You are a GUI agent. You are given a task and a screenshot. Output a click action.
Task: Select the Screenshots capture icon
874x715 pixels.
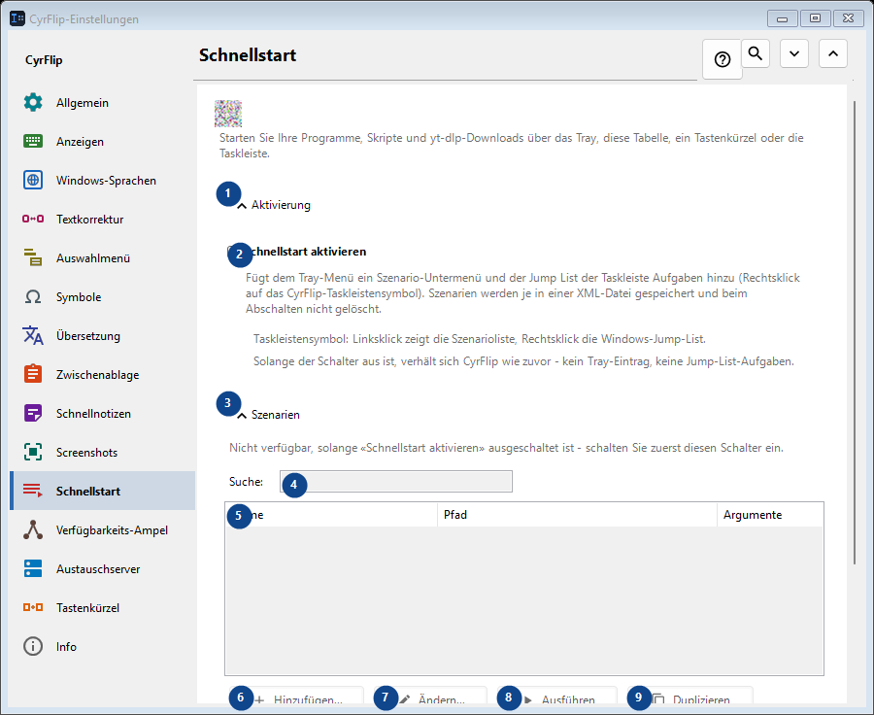pyautogui.click(x=33, y=453)
